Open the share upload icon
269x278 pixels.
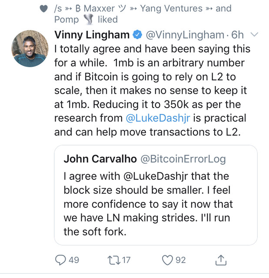coord(221,260)
